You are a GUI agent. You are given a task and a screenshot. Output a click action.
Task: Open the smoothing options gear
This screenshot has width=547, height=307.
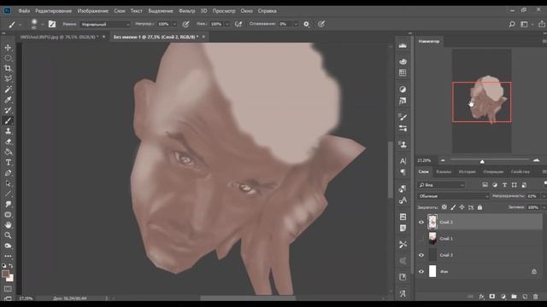point(306,24)
